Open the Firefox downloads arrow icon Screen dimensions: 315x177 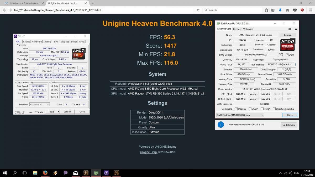280,10
